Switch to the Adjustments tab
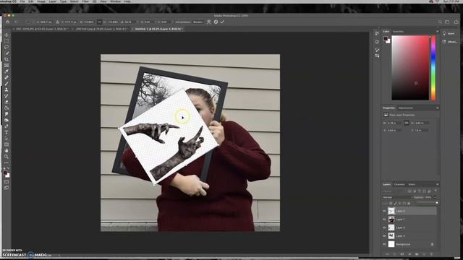 (x=406, y=108)
